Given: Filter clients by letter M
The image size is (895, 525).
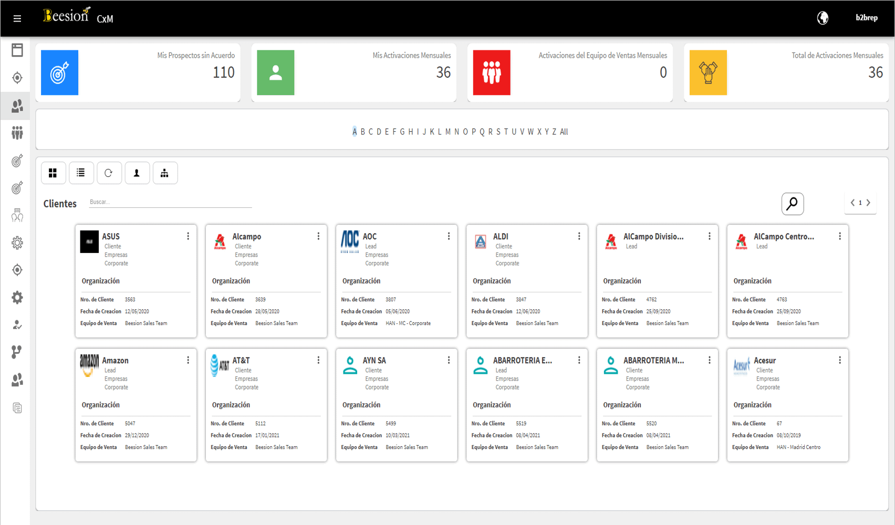Looking at the screenshot, I should (448, 132).
